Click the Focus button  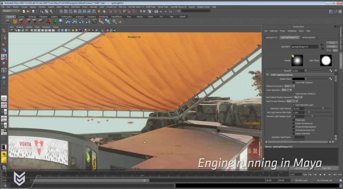[332, 43]
